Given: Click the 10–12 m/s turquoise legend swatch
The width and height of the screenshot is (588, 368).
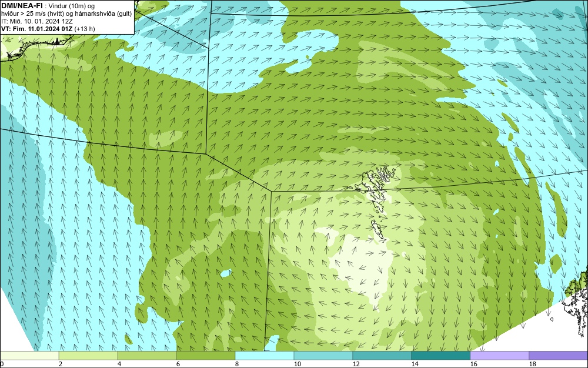Looking at the screenshot, I should point(323,355).
